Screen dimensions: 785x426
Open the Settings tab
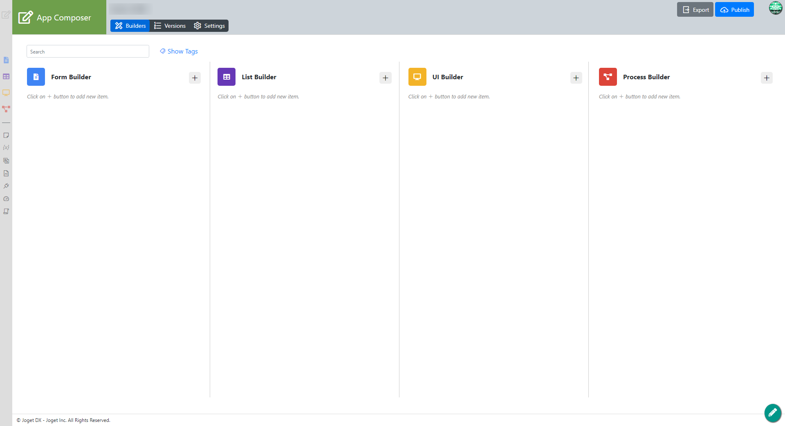209,26
